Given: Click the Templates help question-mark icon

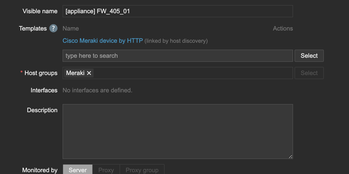Looking at the screenshot, I should click(x=53, y=28).
